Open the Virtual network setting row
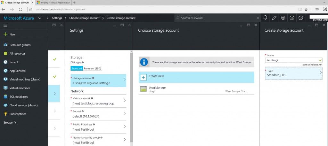This screenshot has width=328, height=146. click(x=98, y=101)
